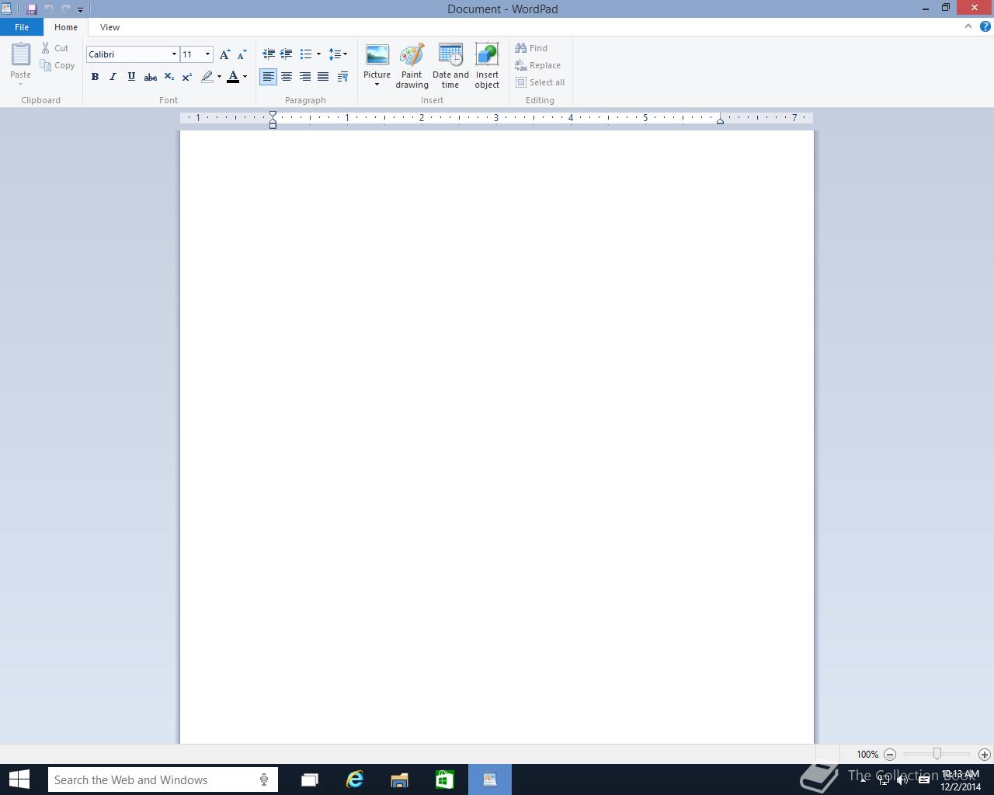This screenshot has height=795, width=994.
Task: Toggle Bold formatting
Action: point(95,77)
